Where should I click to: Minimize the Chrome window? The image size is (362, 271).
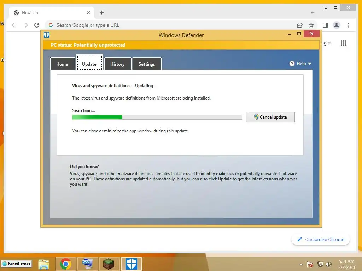(x=326, y=8)
